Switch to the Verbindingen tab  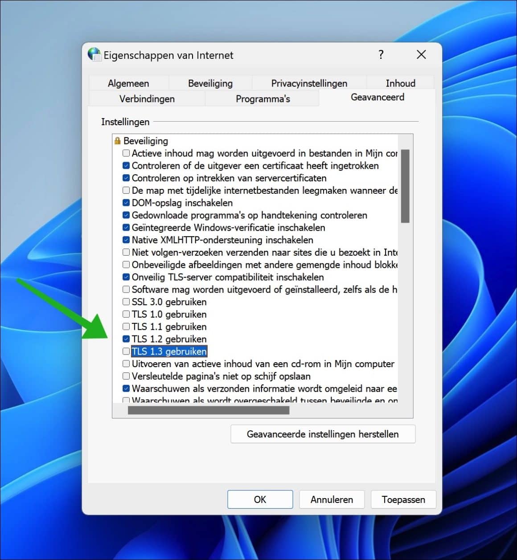coord(146,98)
